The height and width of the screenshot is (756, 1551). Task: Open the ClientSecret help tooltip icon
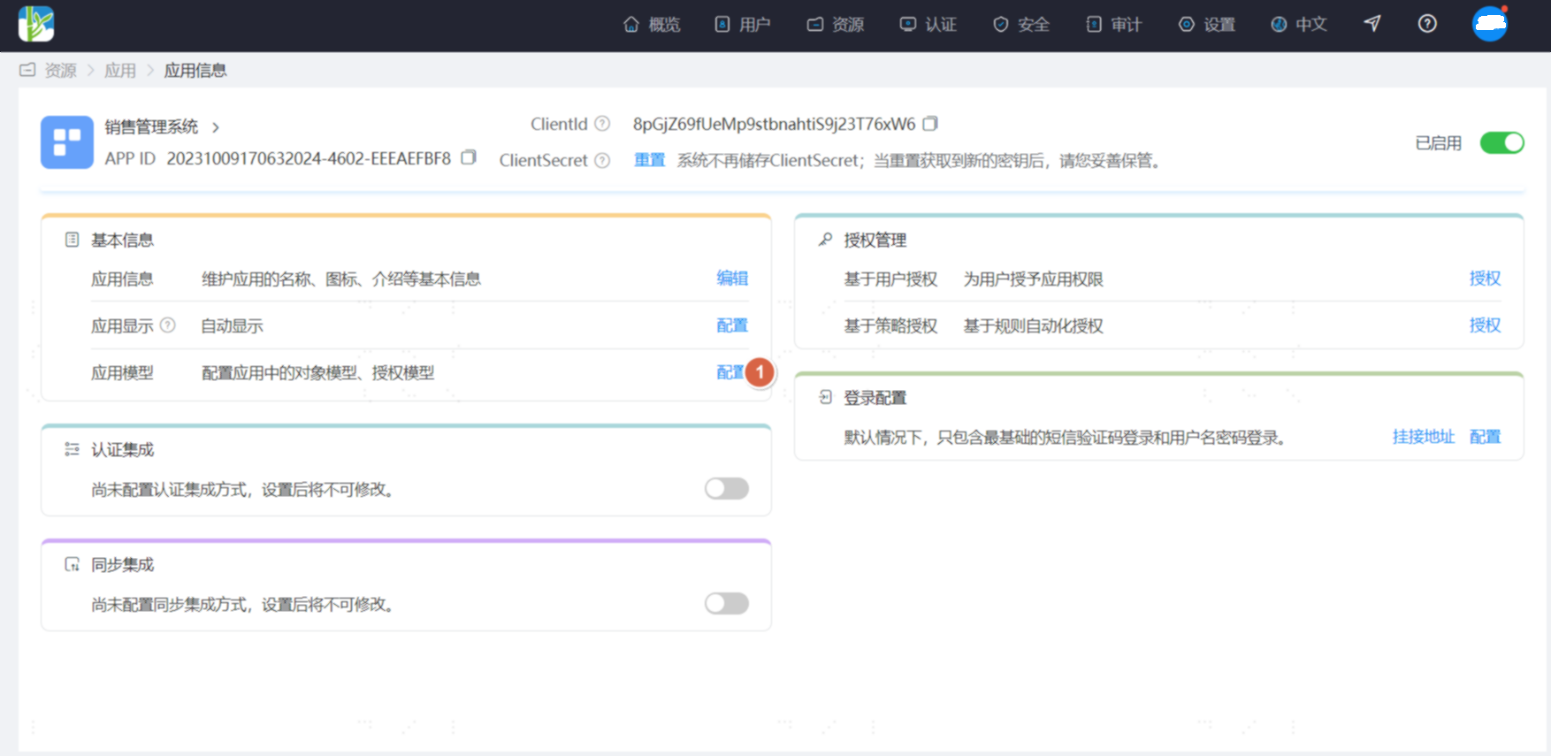[602, 160]
